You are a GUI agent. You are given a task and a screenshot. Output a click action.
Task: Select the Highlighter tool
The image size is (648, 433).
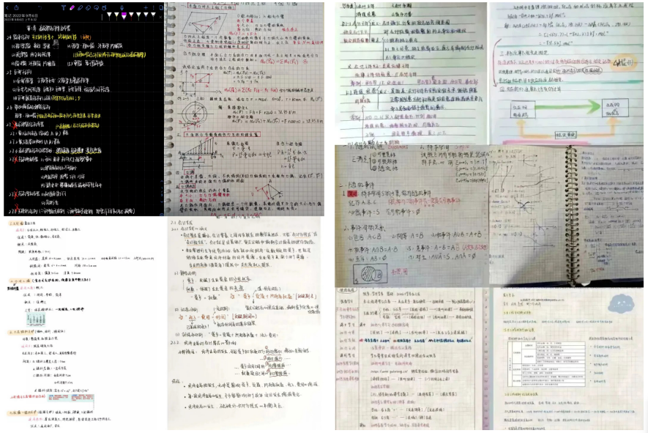[x=80, y=7]
